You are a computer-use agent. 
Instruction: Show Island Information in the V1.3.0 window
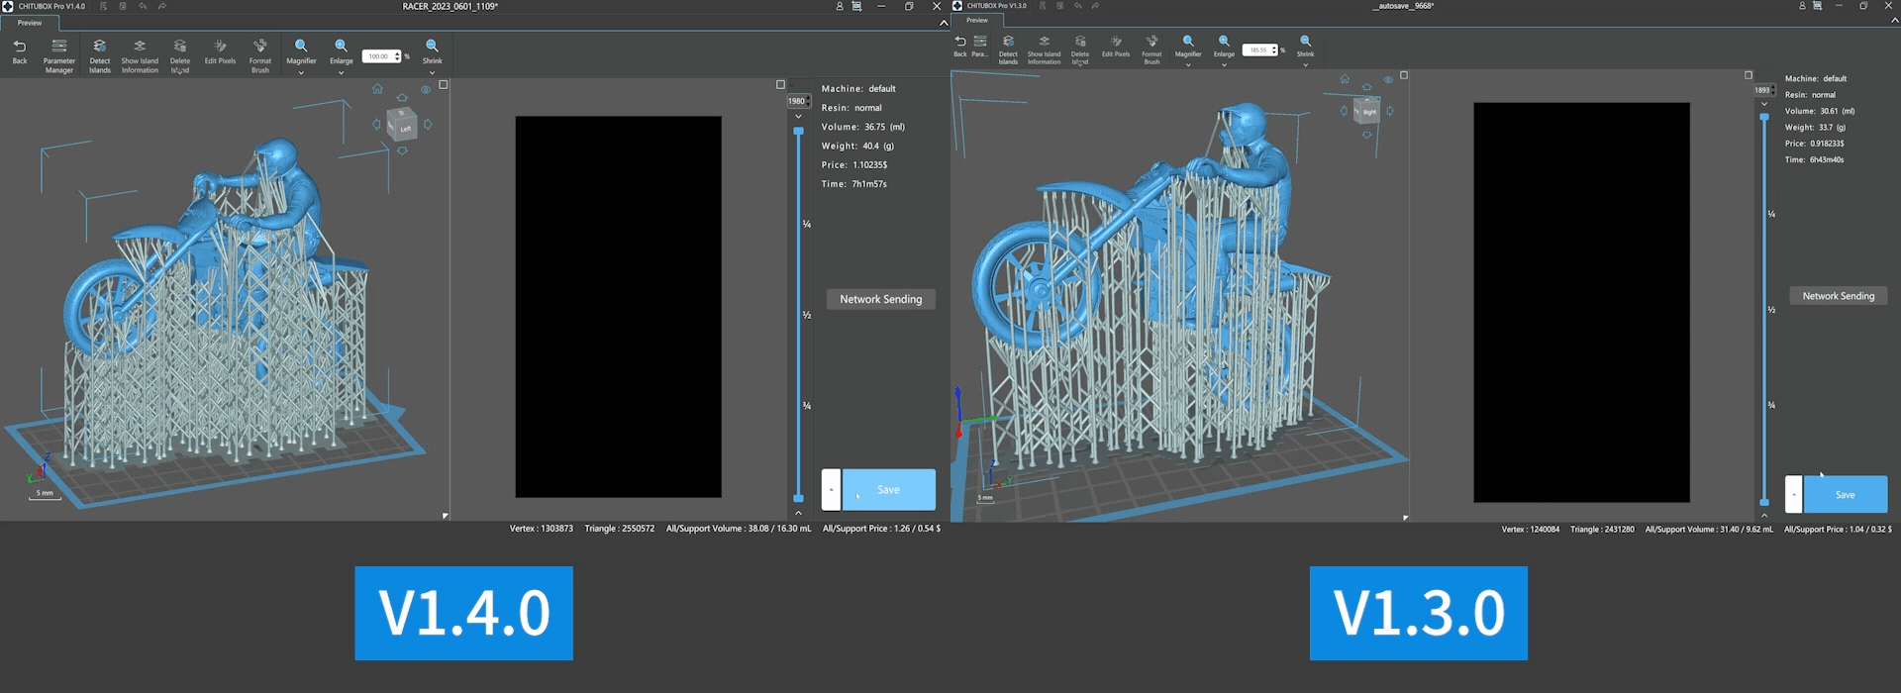[1044, 50]
